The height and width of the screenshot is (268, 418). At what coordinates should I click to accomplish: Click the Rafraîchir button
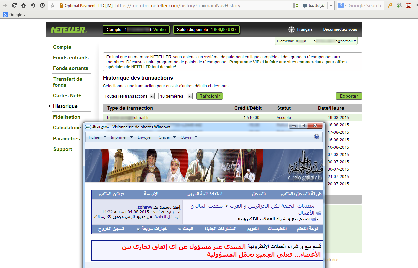[209, 96]
